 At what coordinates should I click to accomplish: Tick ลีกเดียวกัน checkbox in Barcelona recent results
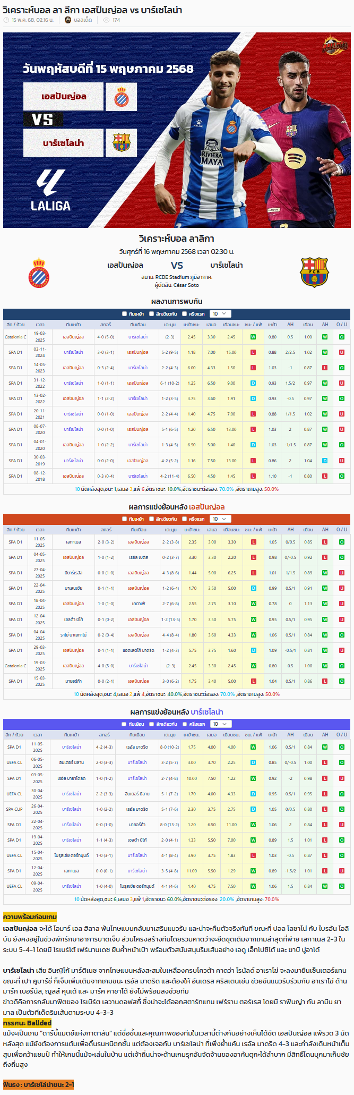pyautogui.click(x=151, y=724)
